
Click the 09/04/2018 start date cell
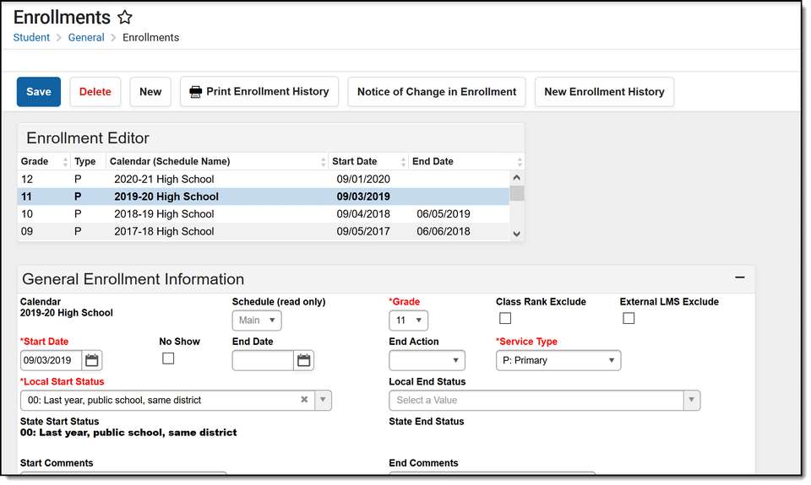[x=363, y=214]
